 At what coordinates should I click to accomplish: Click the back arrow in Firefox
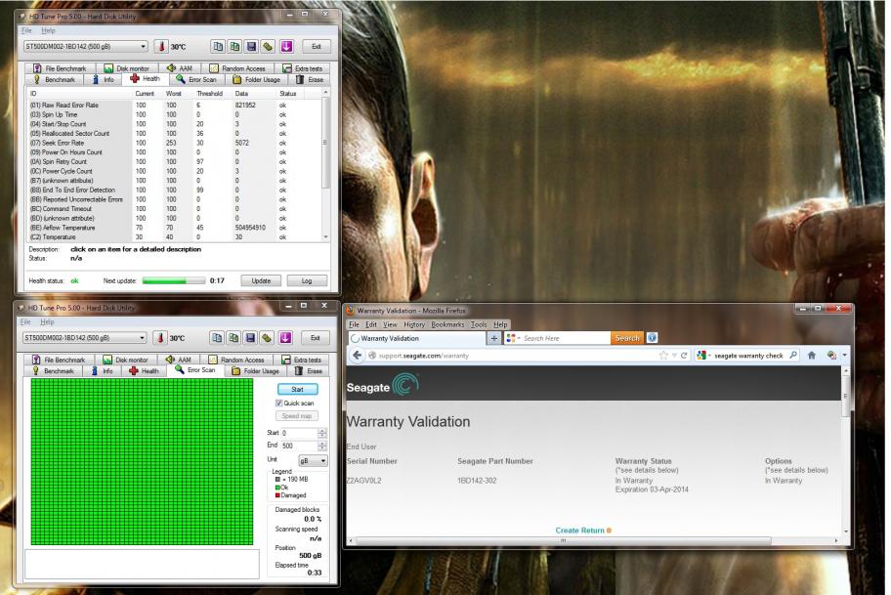(357, 356)
